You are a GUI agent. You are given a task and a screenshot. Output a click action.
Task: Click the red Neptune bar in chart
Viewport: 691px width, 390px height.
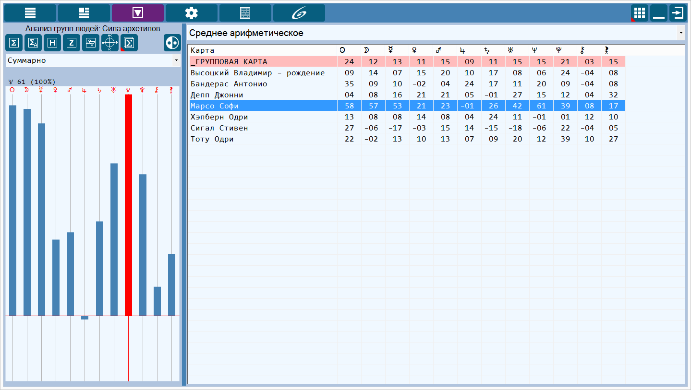coord(128,205)
